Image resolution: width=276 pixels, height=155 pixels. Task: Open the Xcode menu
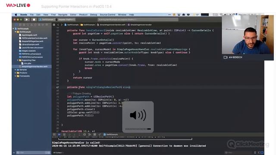click(x=24, y=15)
